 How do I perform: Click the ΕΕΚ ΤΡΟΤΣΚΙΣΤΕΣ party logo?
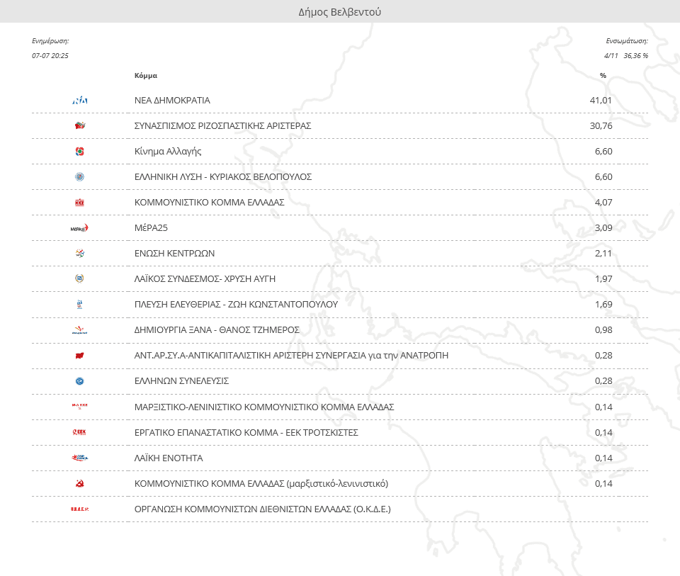(x=80, y=432)
